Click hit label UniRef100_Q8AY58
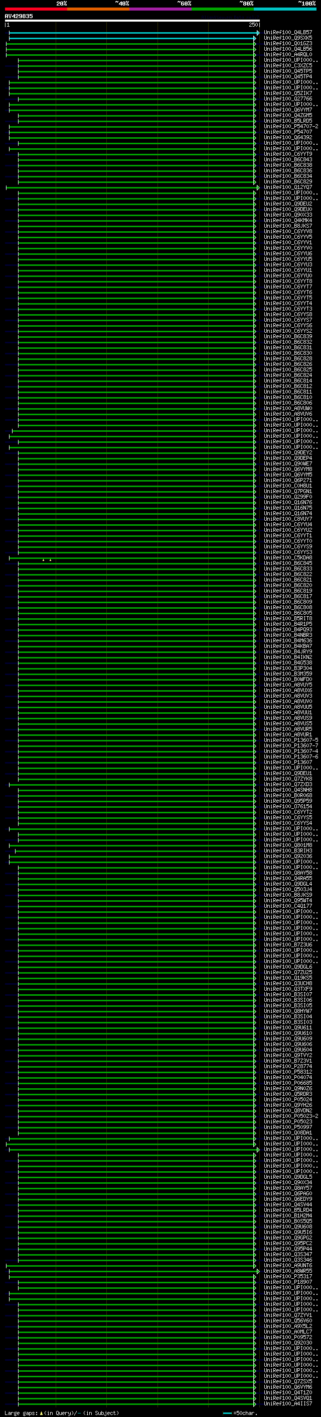This screenshot has width=321, height=1417. tap(288, 873)
